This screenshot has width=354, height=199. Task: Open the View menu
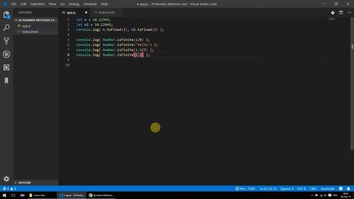tap(53, 4)
